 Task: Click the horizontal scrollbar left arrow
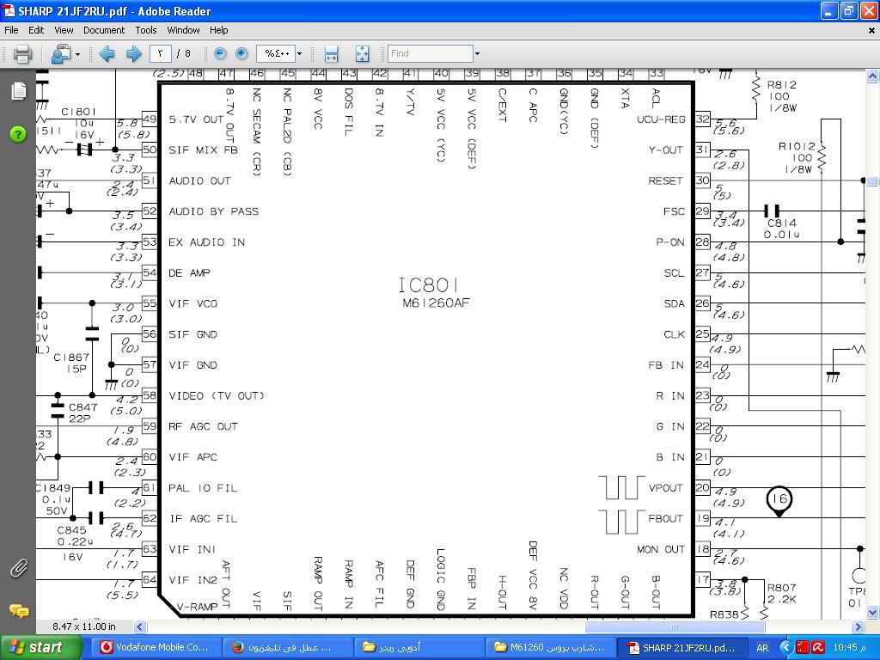pyautogui.click(x=140, y=626)
